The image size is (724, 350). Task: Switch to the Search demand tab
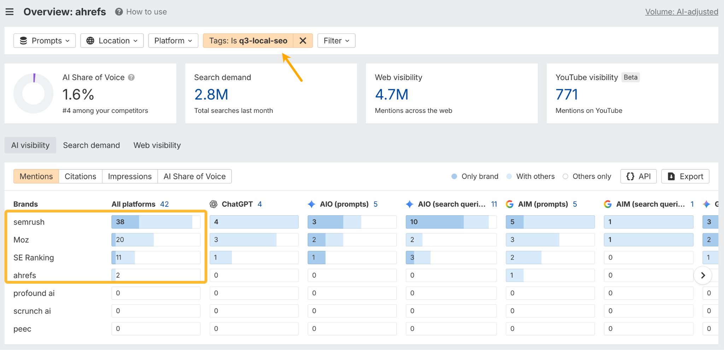pos(91,145)
